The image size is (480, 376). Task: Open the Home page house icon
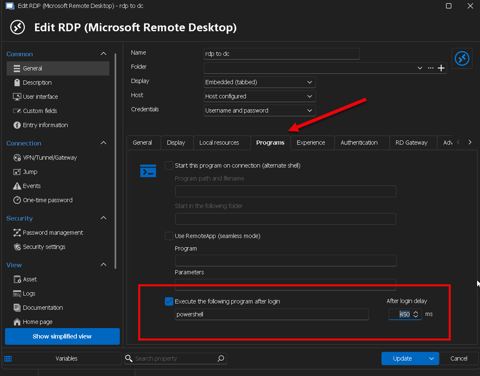click(17, 322)
